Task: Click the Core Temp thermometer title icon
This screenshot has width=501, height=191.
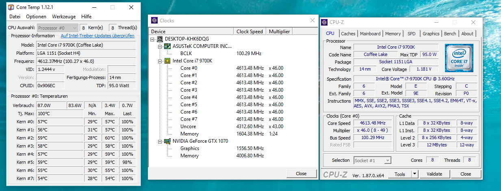Action: pos(11,7)
